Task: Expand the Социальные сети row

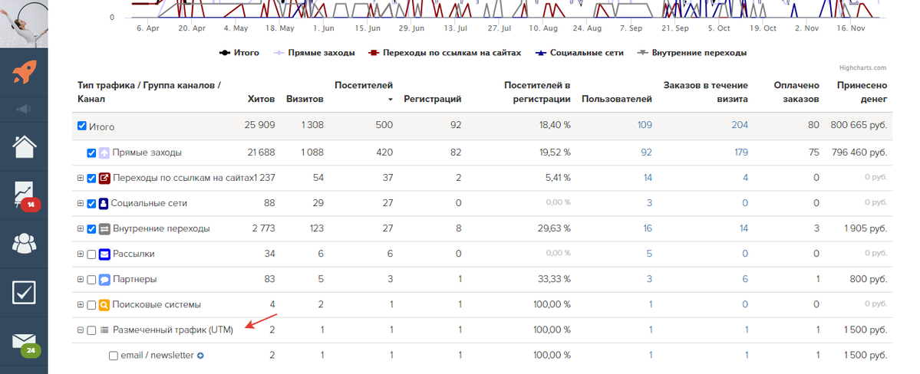Action: [x=80, y=204]
